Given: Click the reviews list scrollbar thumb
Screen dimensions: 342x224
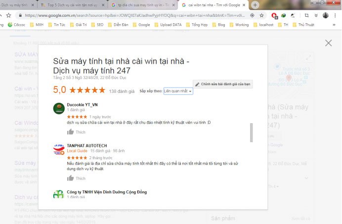Looking at the screenshot, I should (x=251, y=133).
